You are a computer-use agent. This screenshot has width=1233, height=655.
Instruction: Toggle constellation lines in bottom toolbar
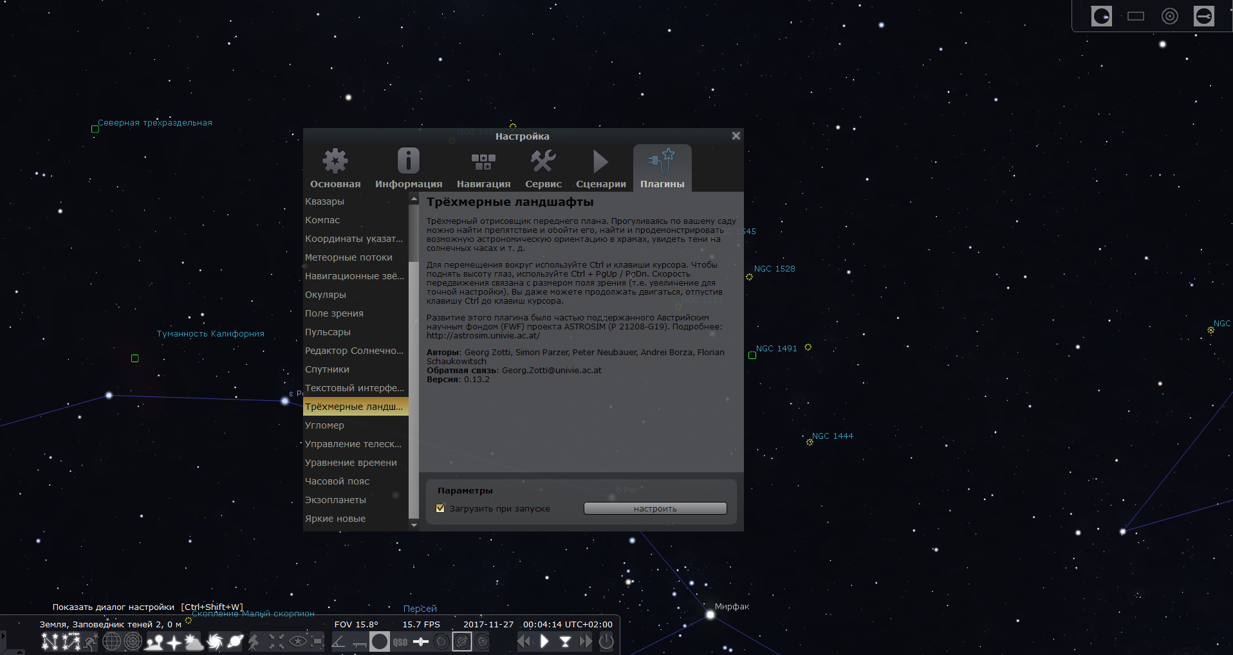coord(50,641)
